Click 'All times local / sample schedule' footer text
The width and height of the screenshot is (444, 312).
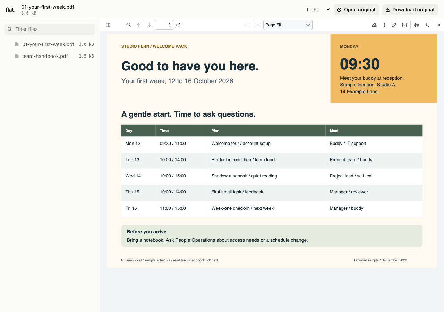(x=145, y=260)
